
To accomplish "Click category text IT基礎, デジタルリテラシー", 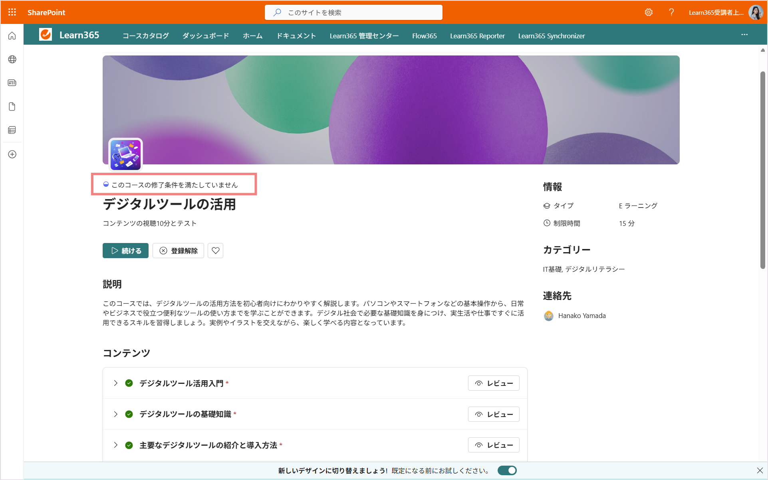I will 583,269.
